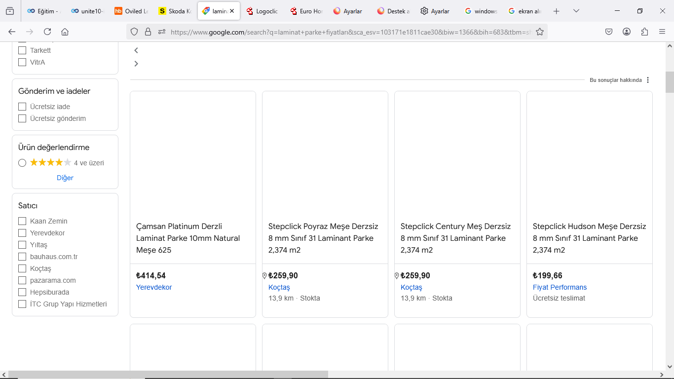The image size is (674, 379).
Task: Expand the list all tabs dropdown arrow
Action: pos(576,11)
